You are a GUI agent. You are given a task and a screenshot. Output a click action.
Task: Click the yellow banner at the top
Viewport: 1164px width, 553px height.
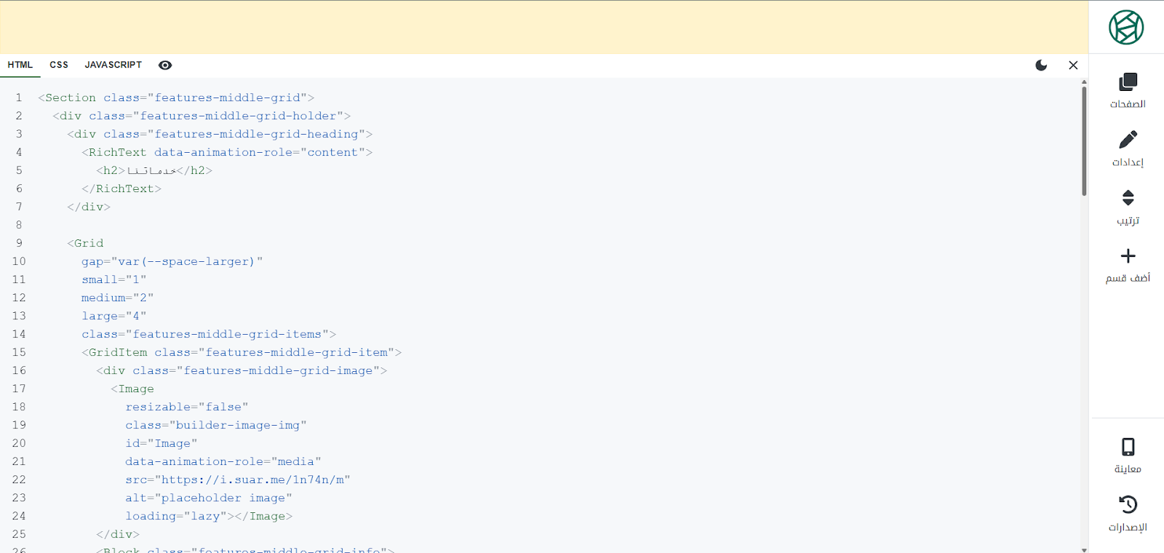pos(544,27)
